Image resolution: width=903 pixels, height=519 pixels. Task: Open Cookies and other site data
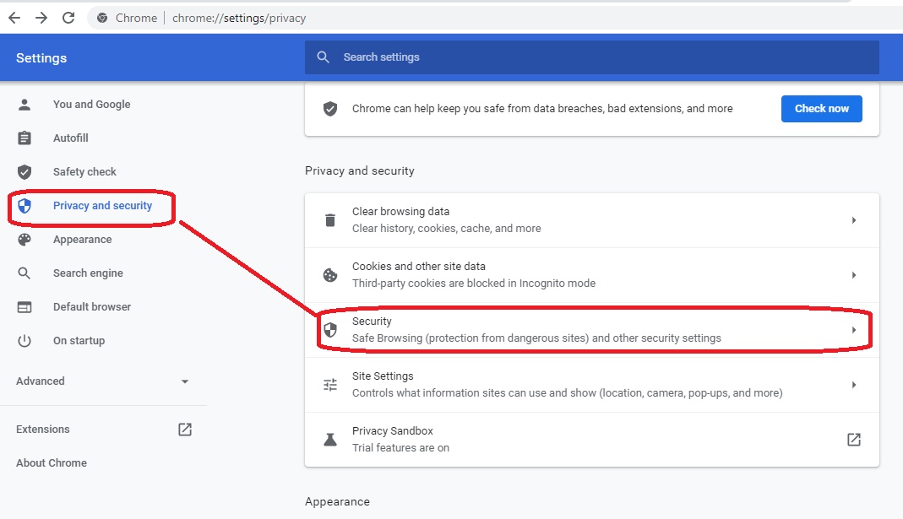[x=592, y=275]
